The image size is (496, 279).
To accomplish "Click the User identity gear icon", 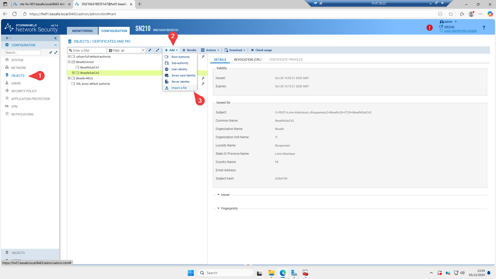I will 167,69.
